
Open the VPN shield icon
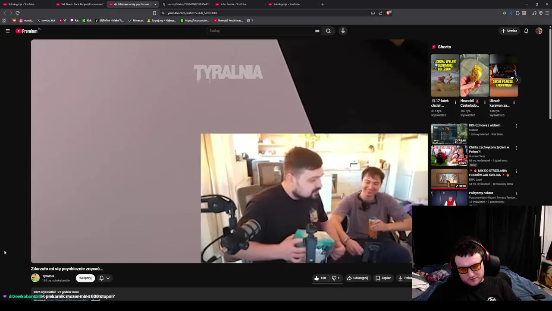tap(541, 13)
